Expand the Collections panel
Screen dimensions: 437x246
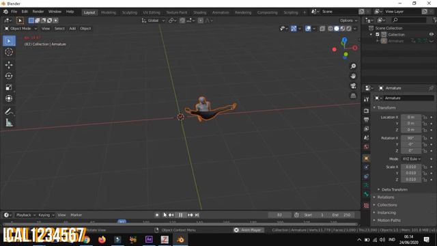coord(387,205)
